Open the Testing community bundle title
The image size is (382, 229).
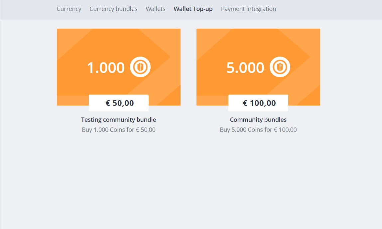tap(118, 119)
